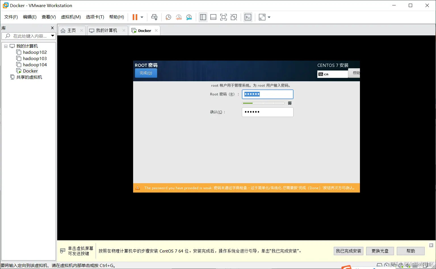Click the weak password warning icon

tap(138, 188)
